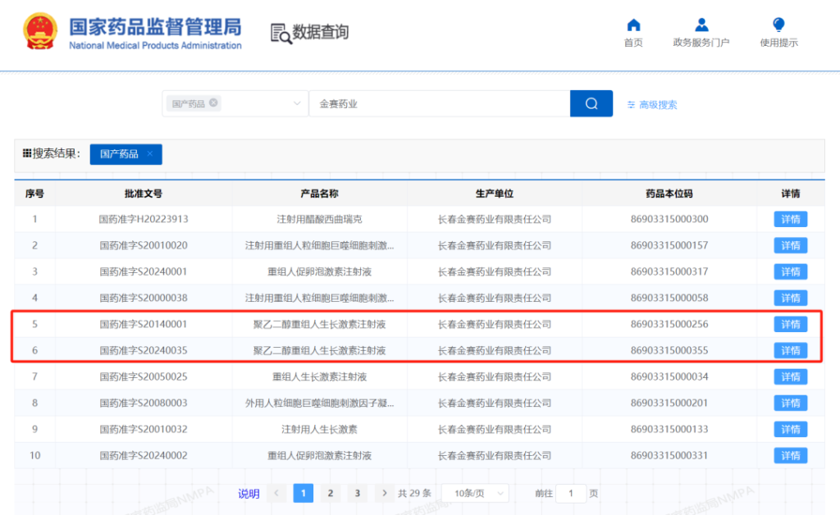The width and height of the screenshot is (840, 515).
Task: Click code 86903315000256
Action: pos(669,324)
